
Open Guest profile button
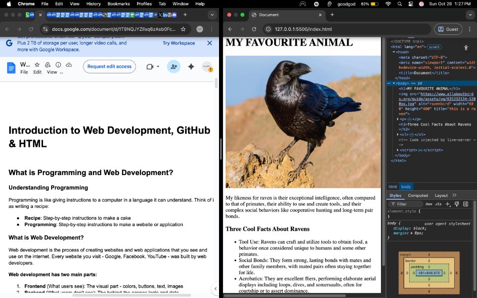point(448,29)
